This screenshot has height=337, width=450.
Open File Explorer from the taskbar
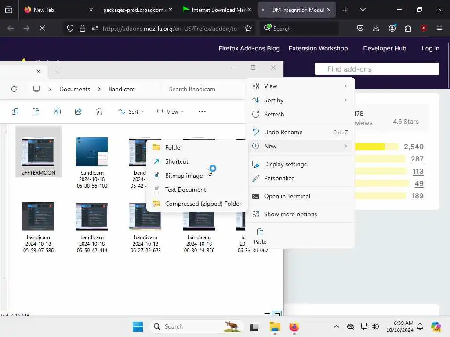tap(275, 326)
